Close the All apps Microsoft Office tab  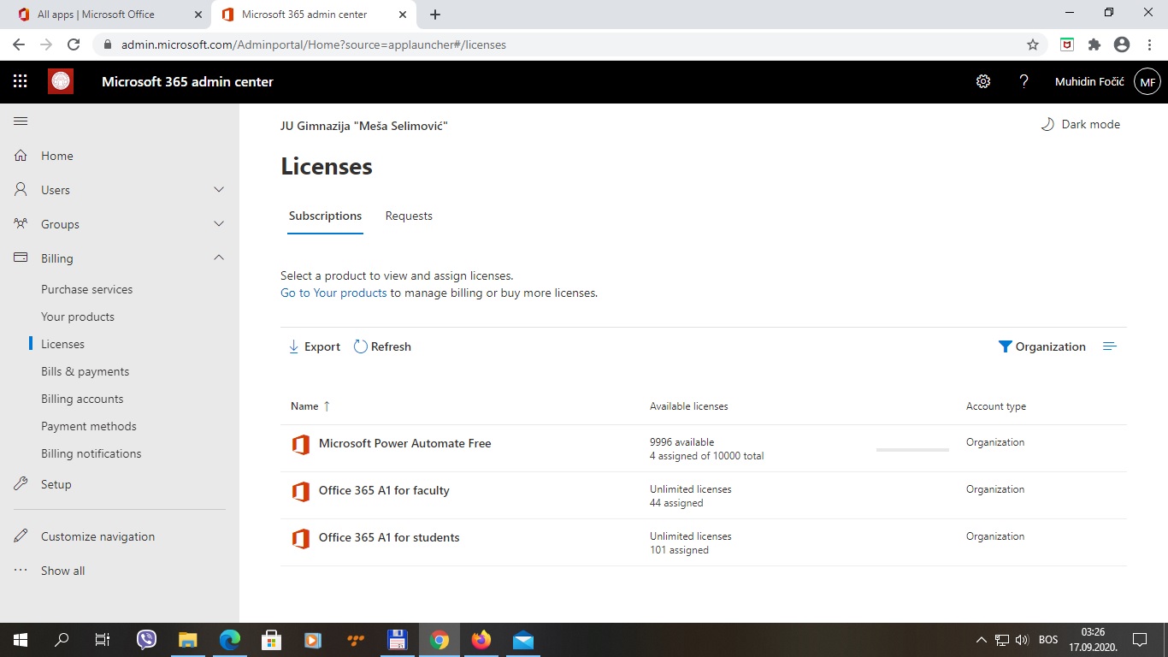pyautogui.click(x=198, y=15)
